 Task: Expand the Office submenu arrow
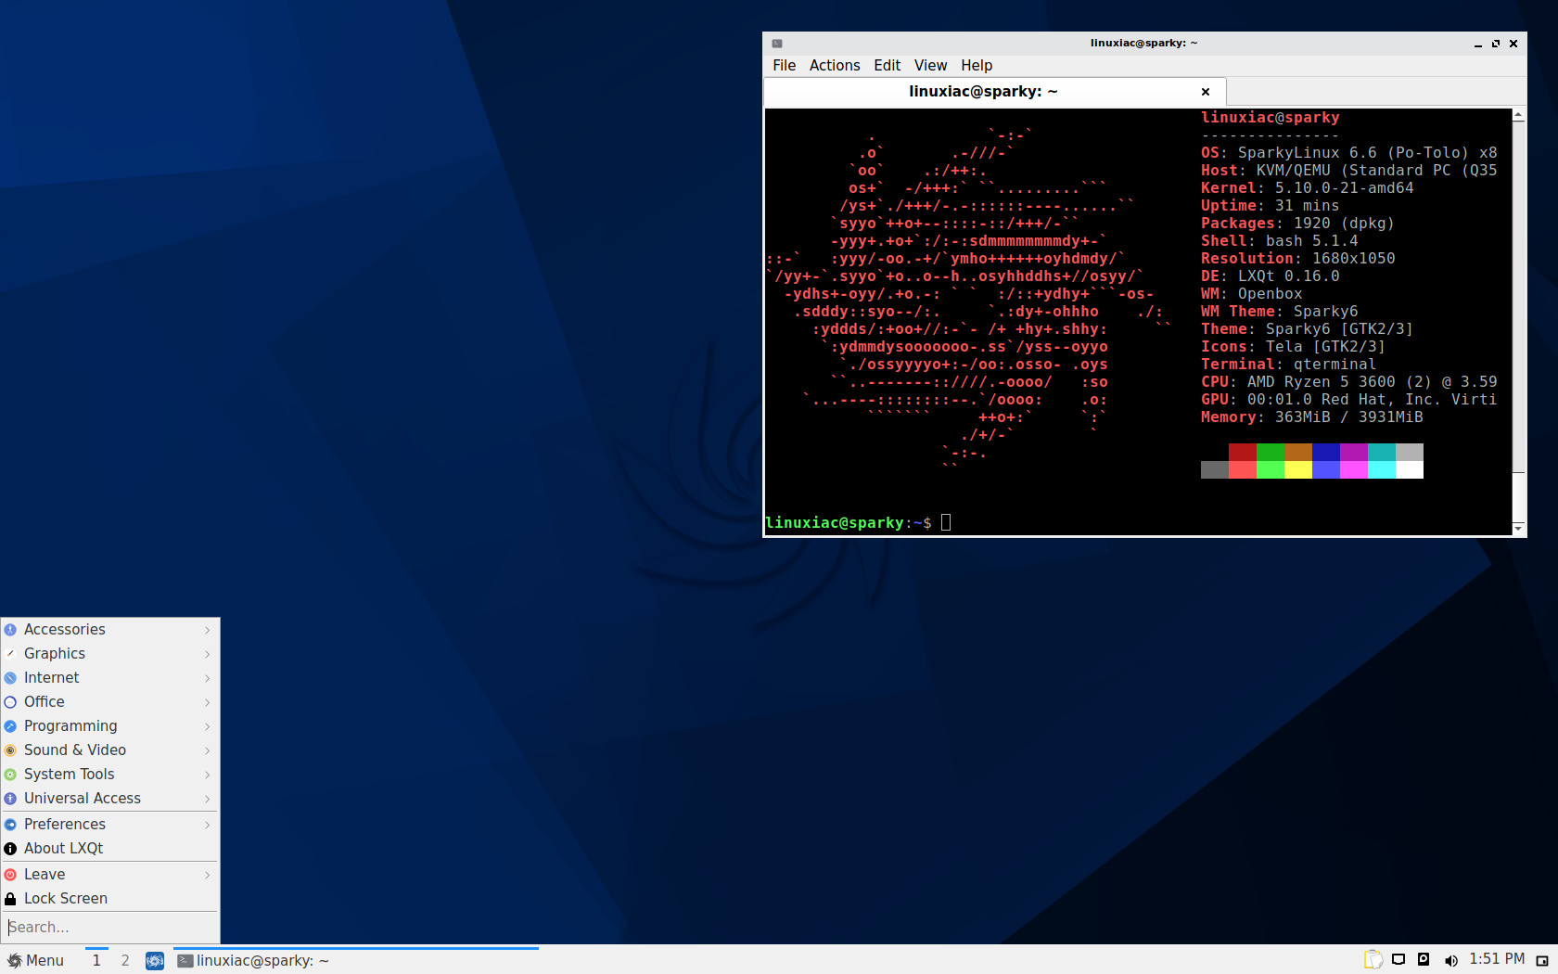click(x=208, y=702)
